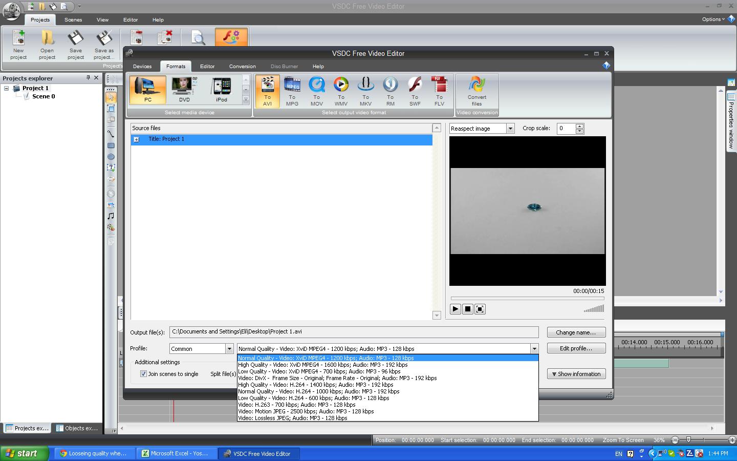Open the Common profile dropdown
This screenshot has width=737, height=461.
(x=229, y=349)
